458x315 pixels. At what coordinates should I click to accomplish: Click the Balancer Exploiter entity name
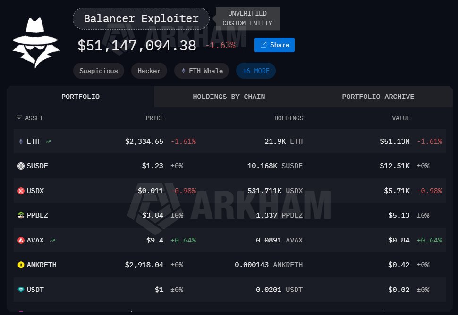click(x=141, y=19)
